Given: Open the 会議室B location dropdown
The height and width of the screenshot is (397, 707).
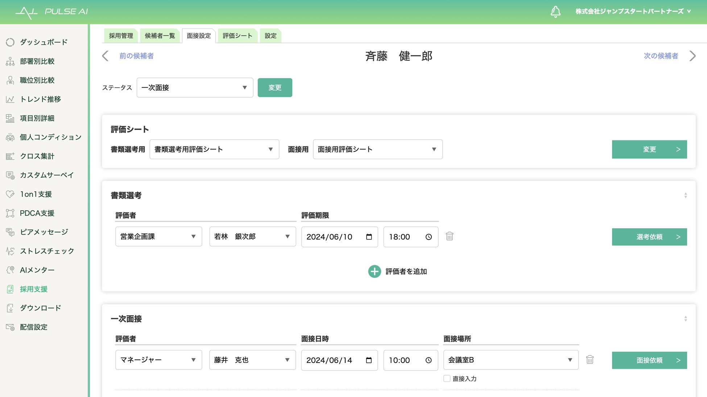Looking at the screenshot, I should pyautogui.click(x=510, y=360).
